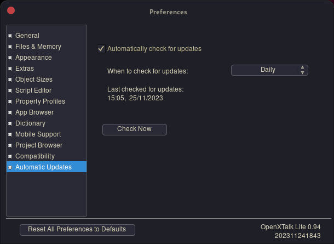Image resolution: width=334 pixels, height=244 pixels.
Task: Click the bullet icon next to Automatic Updates
Action: click(10, 167)
